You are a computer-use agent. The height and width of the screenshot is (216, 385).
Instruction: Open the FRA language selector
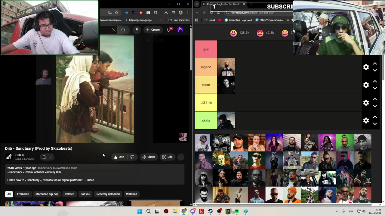[x=351, y=211]
